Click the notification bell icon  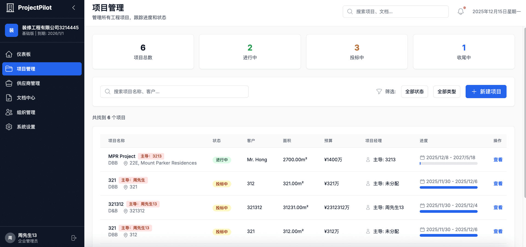tap(461, 11)
